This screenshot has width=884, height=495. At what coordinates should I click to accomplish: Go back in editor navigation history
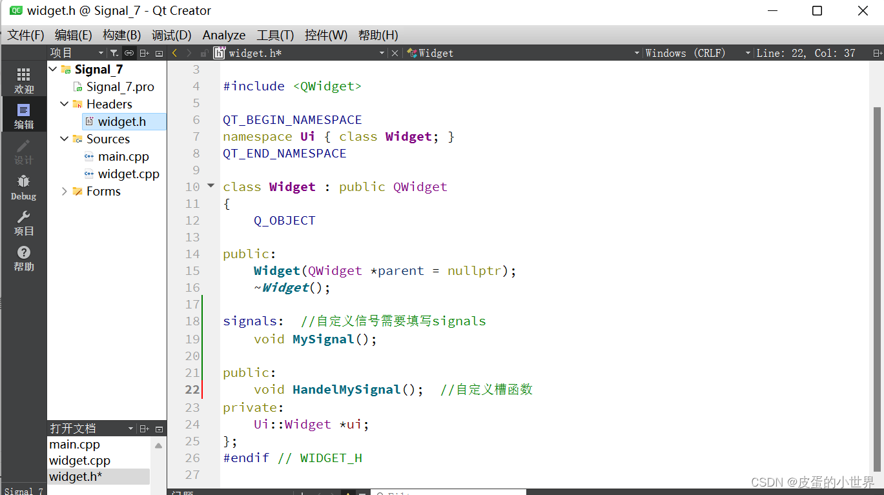click(174, 53)
